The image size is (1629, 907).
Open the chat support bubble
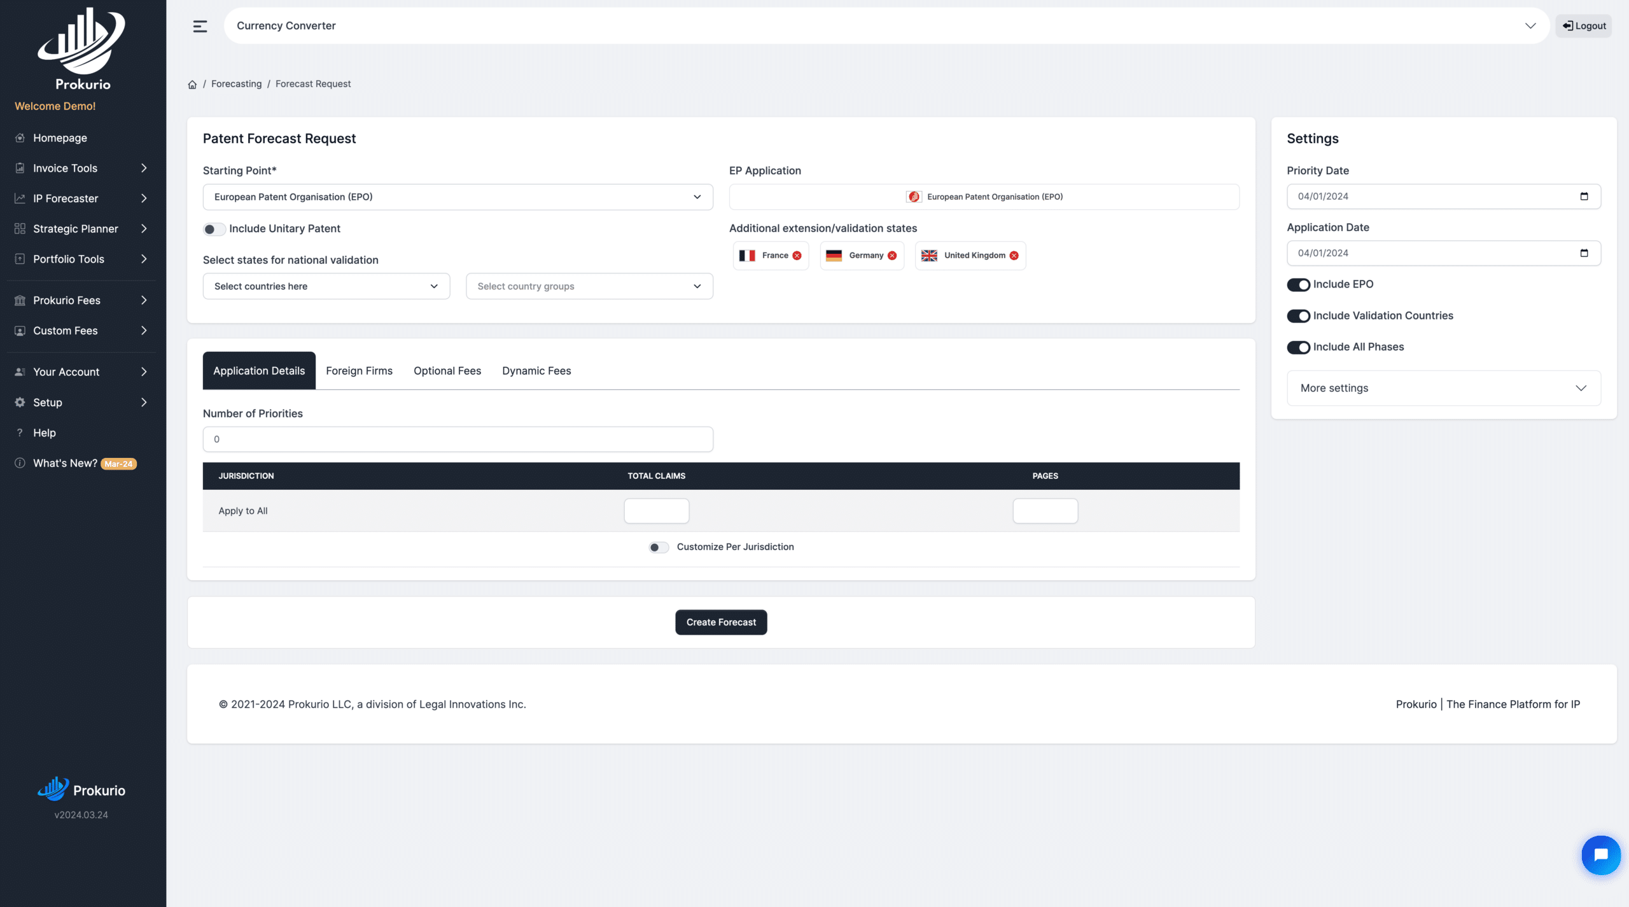click(x=1601, y=855)
